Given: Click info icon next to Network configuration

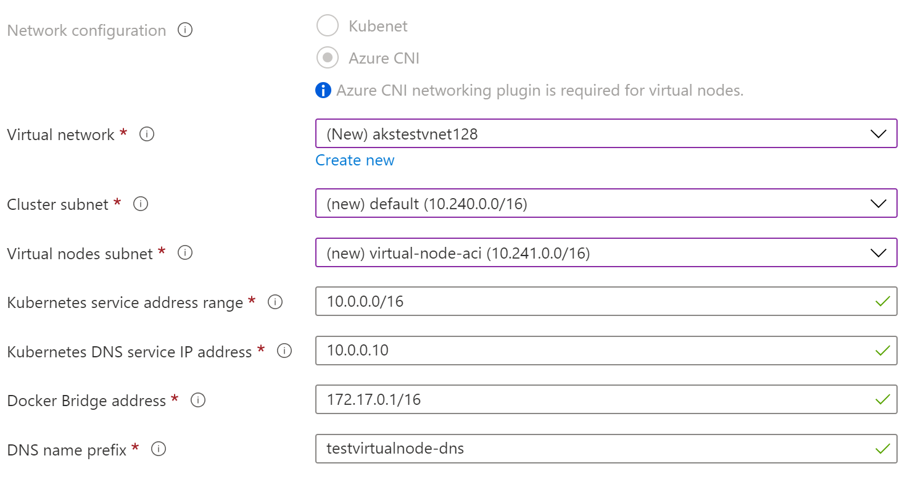Looking at the screenshot, I should 185,30.
